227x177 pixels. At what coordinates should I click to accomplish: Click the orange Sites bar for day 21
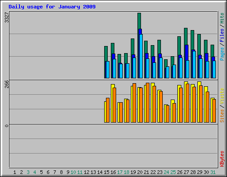[148, 103]
